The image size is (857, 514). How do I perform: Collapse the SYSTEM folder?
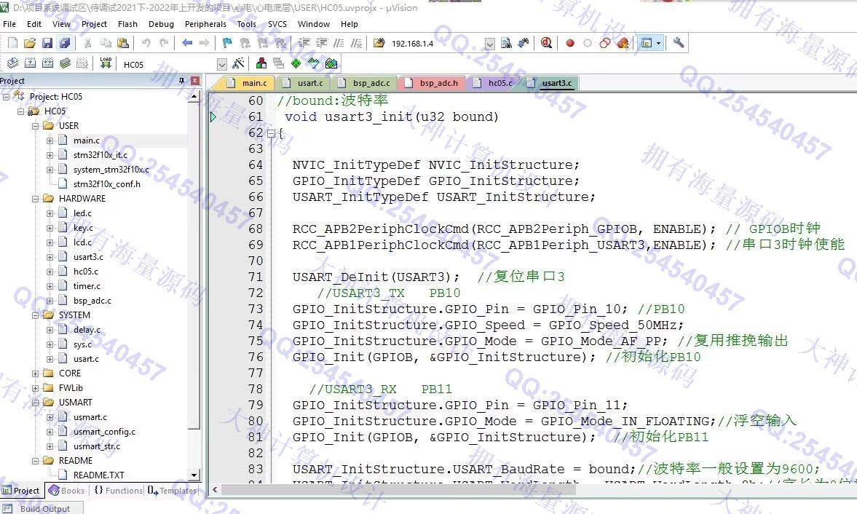35,315
